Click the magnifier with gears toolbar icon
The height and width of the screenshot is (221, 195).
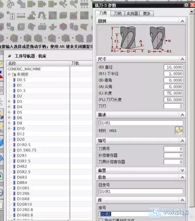point(63,4)
